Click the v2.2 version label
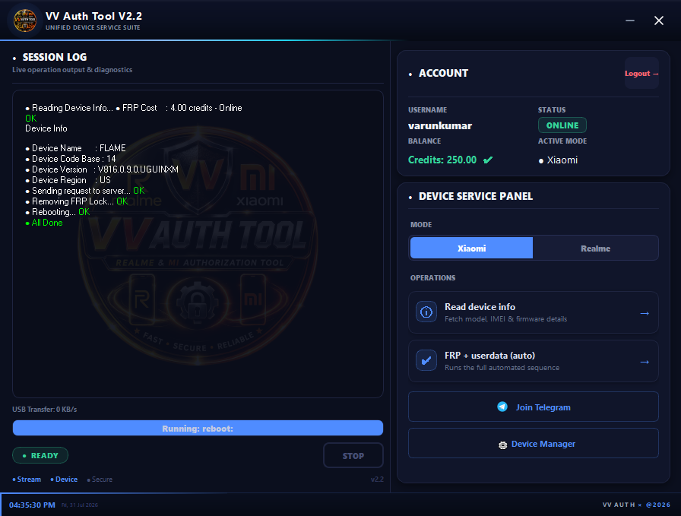 click(x=377, y=479)
